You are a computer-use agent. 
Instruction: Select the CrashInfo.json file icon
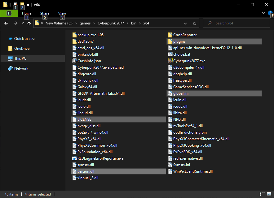tap(74, 61)
